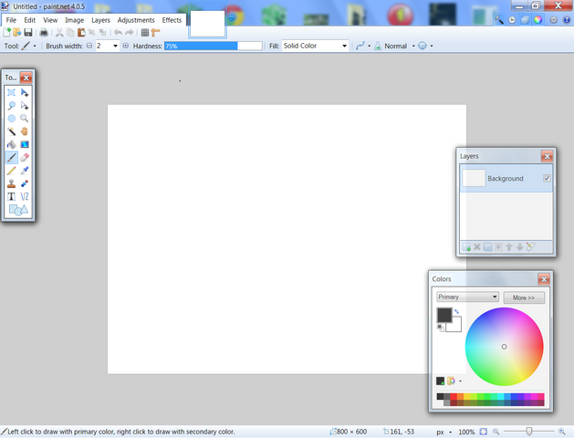Open the View menu
The image size is (574, 438).
(x=50, y=20)
